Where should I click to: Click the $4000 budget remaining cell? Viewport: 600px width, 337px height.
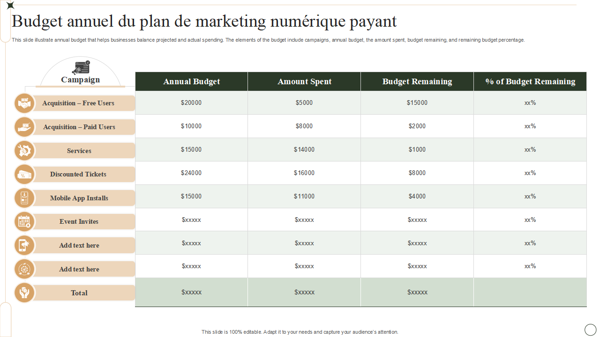point(417,196)
